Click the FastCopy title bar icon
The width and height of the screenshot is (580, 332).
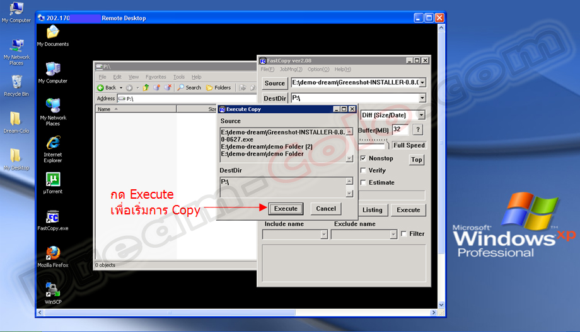[263, 60]
